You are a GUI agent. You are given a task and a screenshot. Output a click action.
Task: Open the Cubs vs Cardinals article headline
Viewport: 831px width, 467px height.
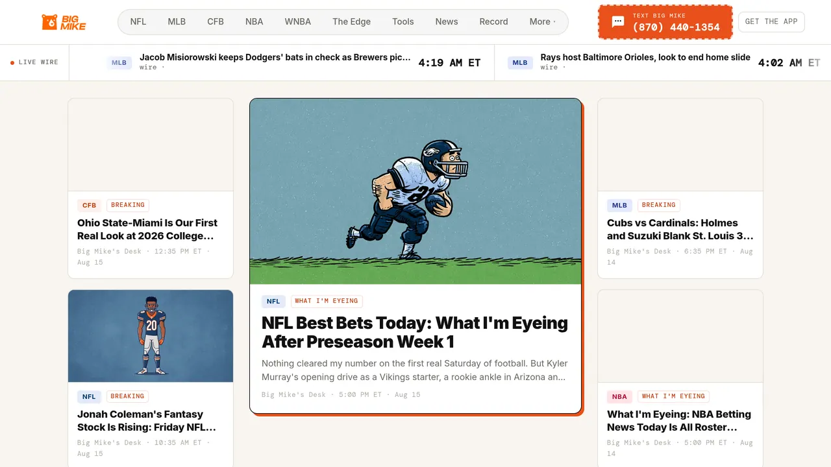pyautogui.click(x=680, y=229)
